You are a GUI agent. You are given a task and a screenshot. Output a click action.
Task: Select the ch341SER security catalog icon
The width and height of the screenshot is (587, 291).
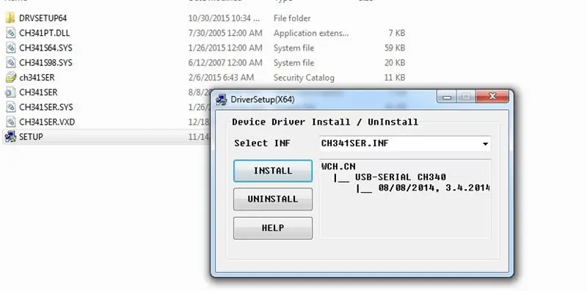coord(10,78)
